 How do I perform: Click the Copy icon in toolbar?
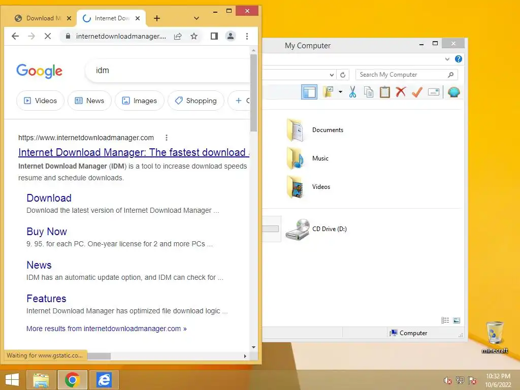tap(369, 92)
